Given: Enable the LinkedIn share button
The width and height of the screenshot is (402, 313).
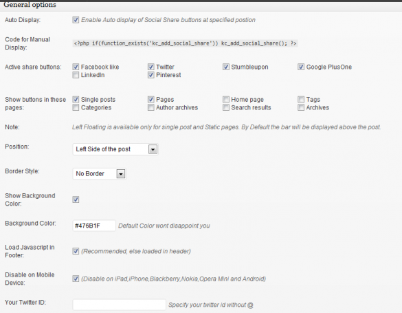Looking at the screenshot, I should click(76, 75).
